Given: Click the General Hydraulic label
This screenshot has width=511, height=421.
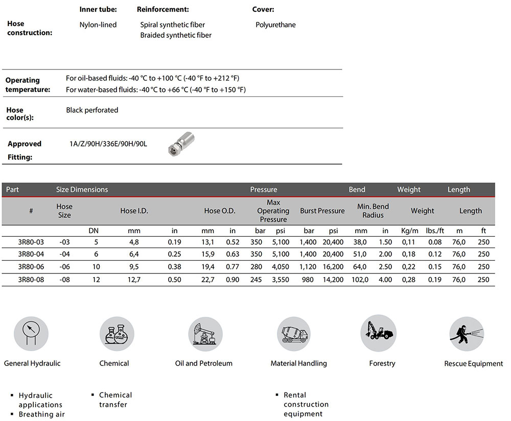Looking at the screenshot, I should point(32,363).
